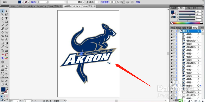The image size is (205, 102).
Task: Click the toolbox fill color box
Action: (3, 89)
